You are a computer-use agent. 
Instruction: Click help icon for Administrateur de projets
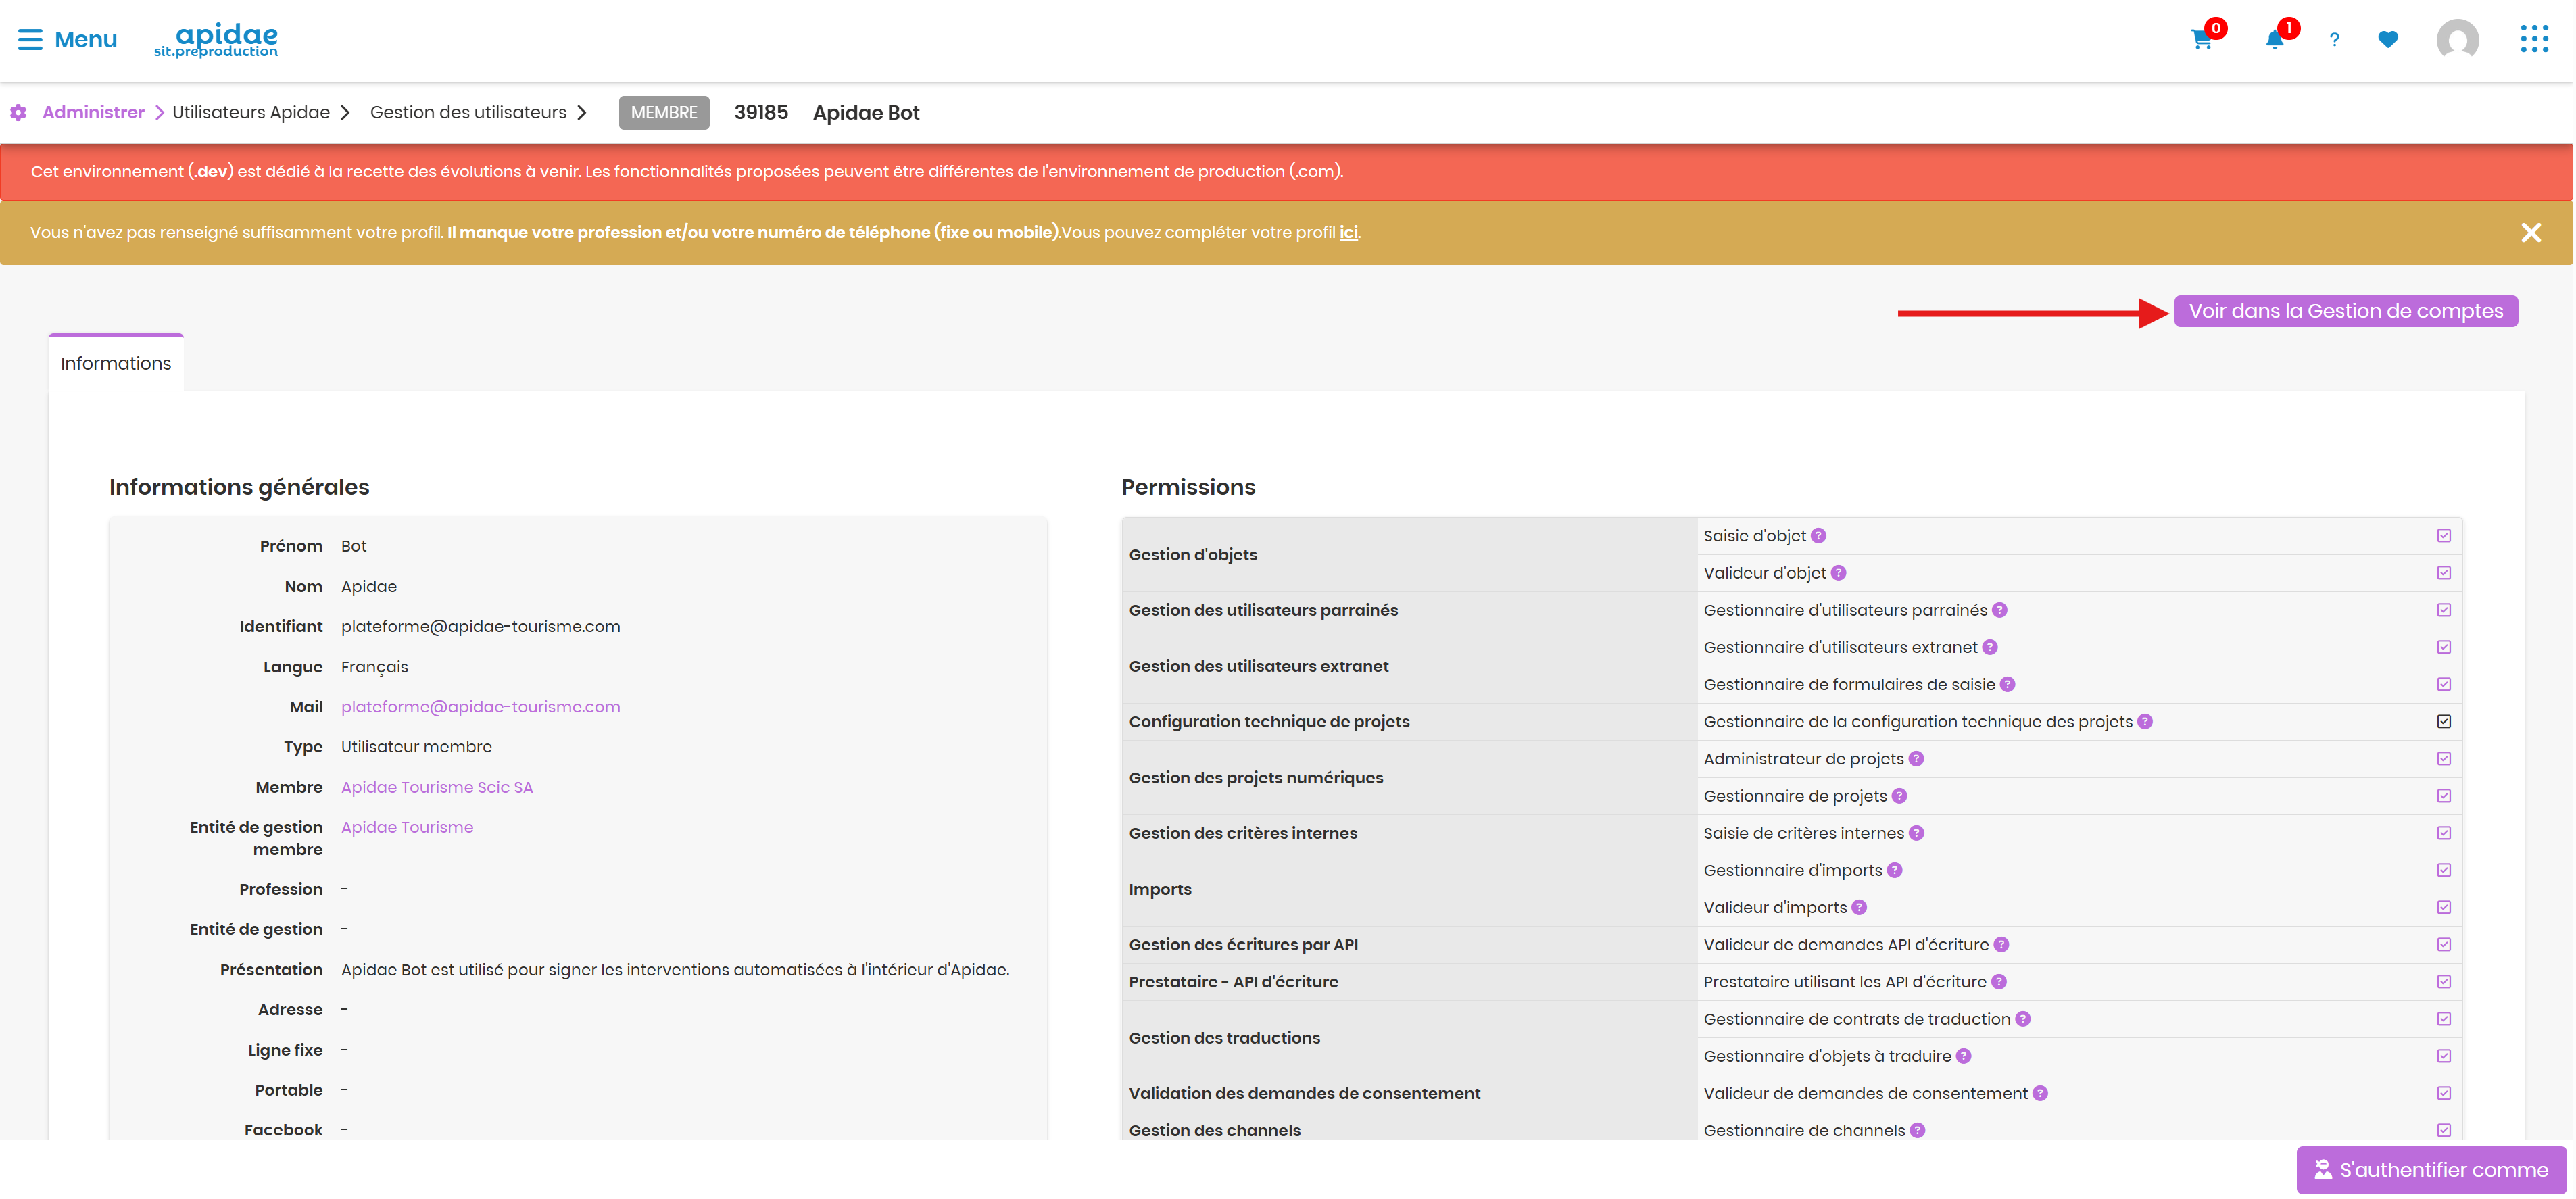[x=1917, y=759]
